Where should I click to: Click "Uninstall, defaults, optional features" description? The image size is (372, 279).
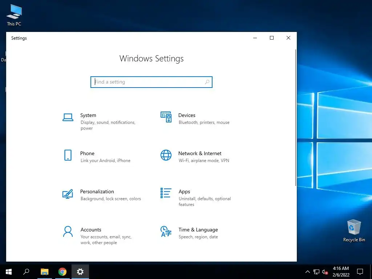coord(205,201)
